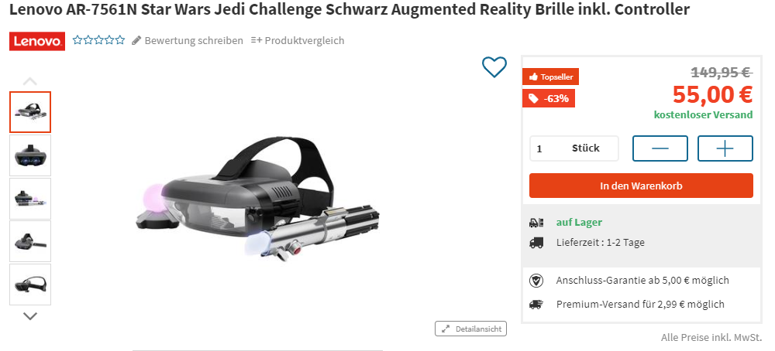The image size is (775, 351).
Task: Click the quantity Stück input field
Action: click(573, 148)
